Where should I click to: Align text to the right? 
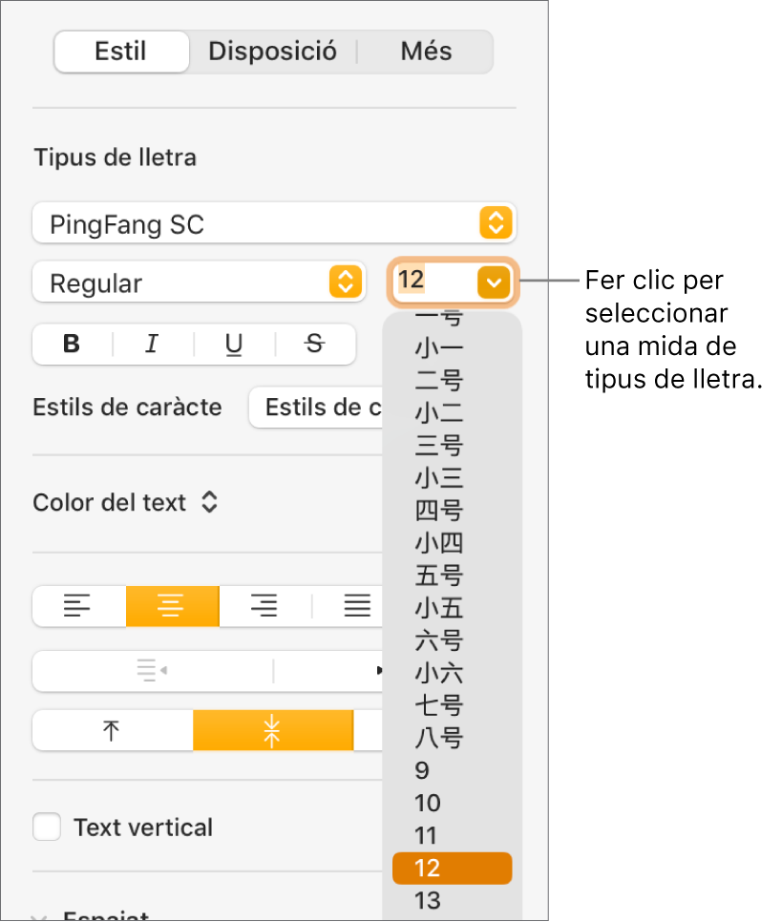264,605
